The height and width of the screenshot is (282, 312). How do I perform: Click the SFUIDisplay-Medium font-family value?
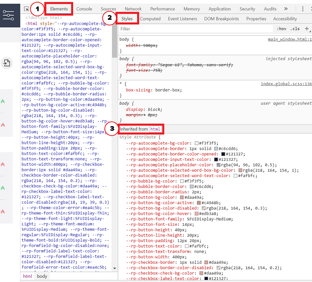pos(209,219)
